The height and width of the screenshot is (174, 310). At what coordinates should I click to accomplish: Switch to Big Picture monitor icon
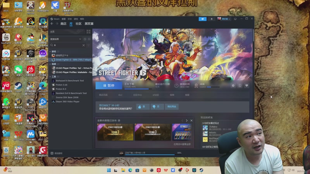(235, 19)
